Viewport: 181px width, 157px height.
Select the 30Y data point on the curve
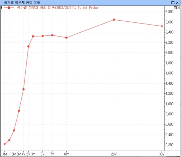coord(162,26)
